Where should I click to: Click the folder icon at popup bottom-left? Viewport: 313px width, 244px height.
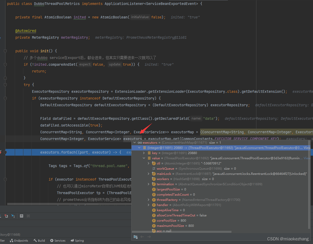[135, 237]
